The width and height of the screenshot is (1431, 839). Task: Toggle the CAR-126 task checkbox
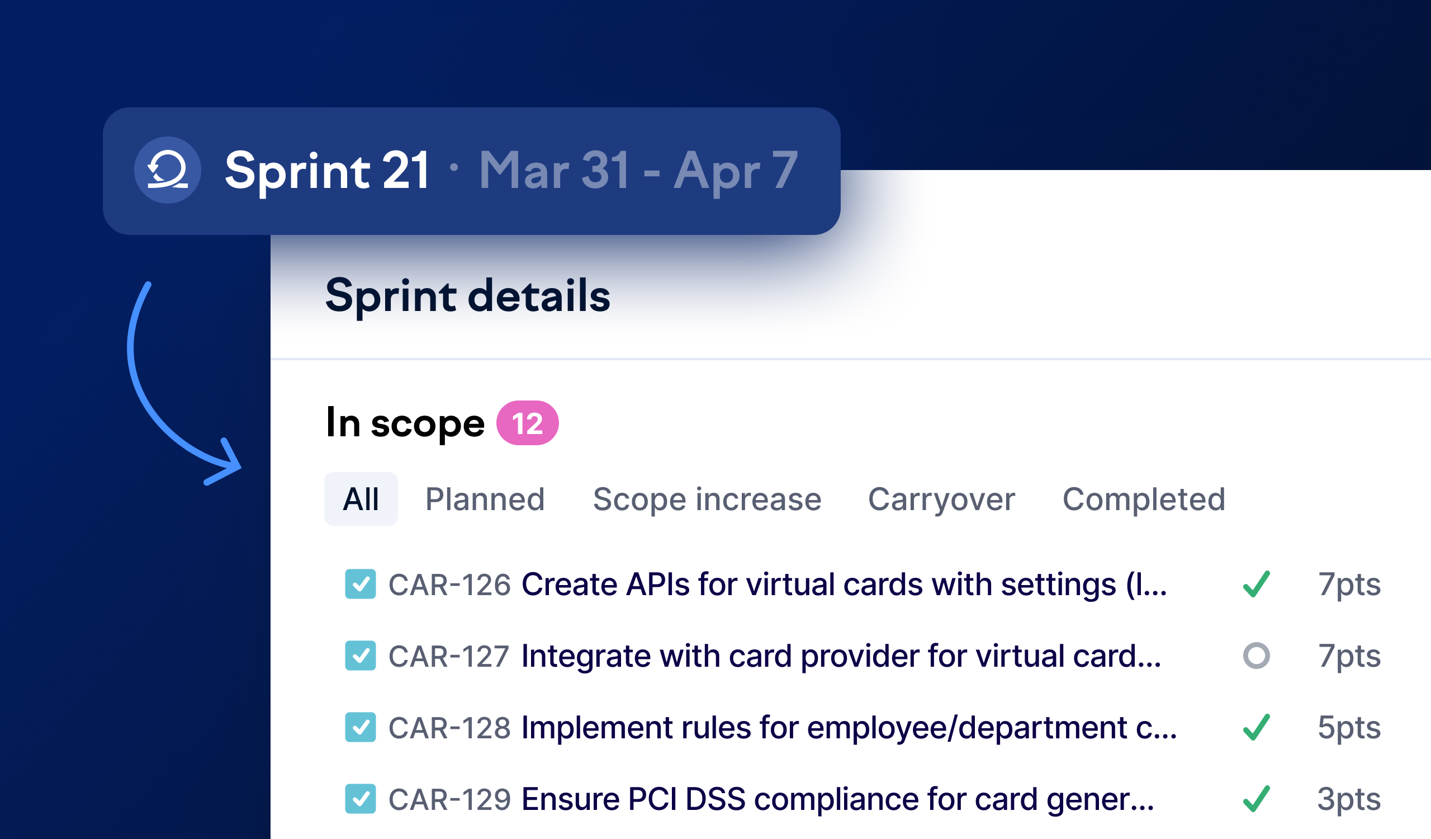click(361, 584)
